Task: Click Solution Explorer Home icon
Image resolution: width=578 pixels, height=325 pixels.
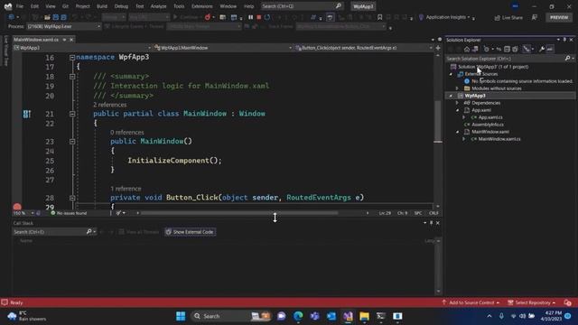Action: pyautogui.click(x=467, y=49)
